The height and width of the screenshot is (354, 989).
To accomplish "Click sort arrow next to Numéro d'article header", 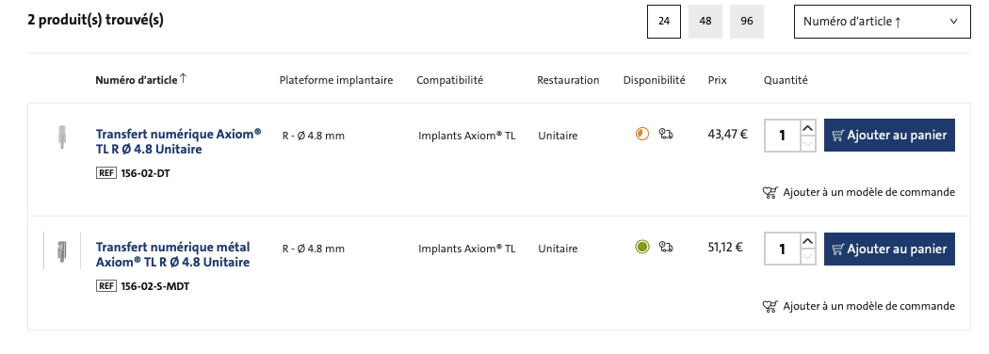I will point(183,79).
